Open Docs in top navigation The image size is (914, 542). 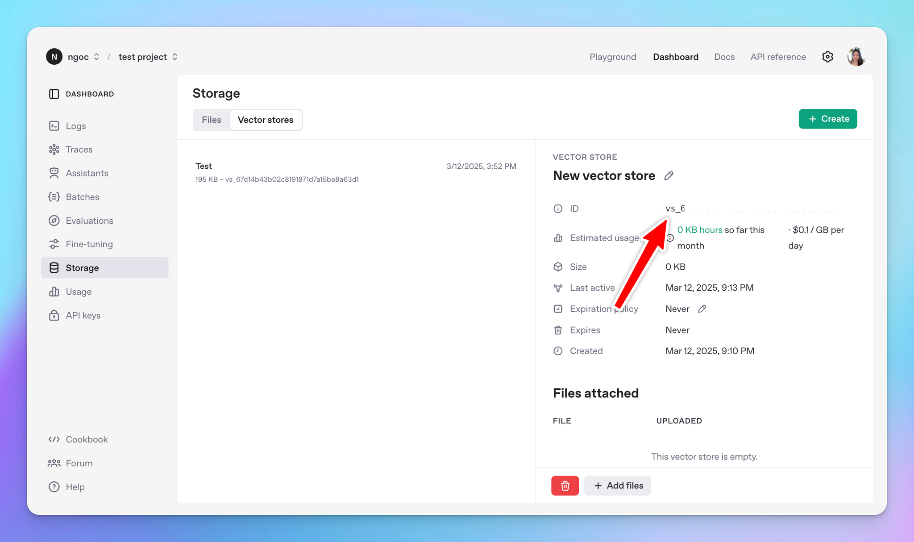pyautogui.click(x=724, y=57)
